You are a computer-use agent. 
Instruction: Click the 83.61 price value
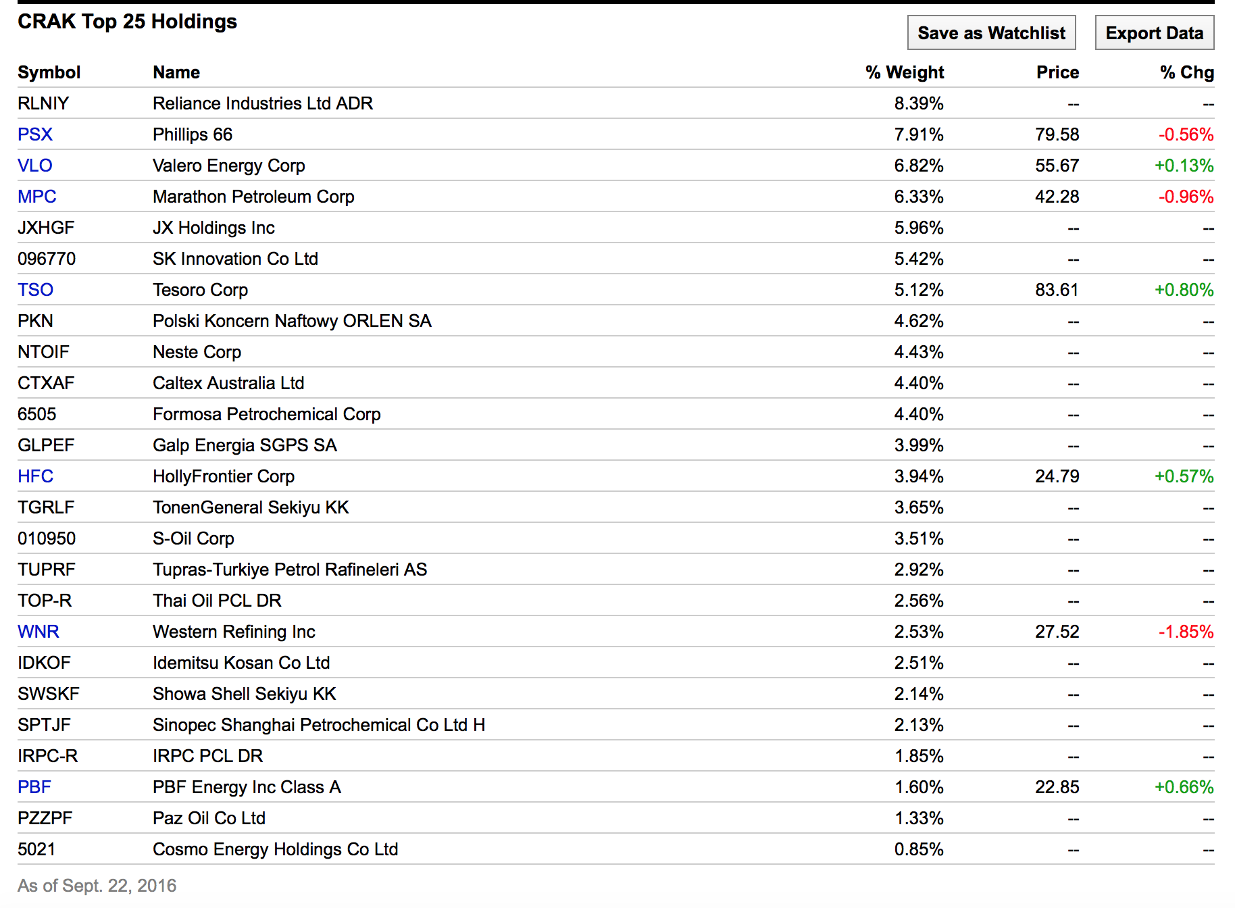point(1057,290)
